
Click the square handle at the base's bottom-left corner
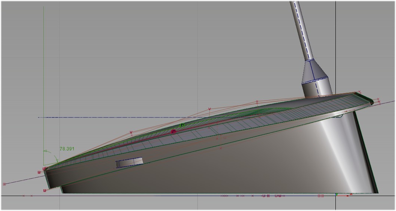pos(44,190)
